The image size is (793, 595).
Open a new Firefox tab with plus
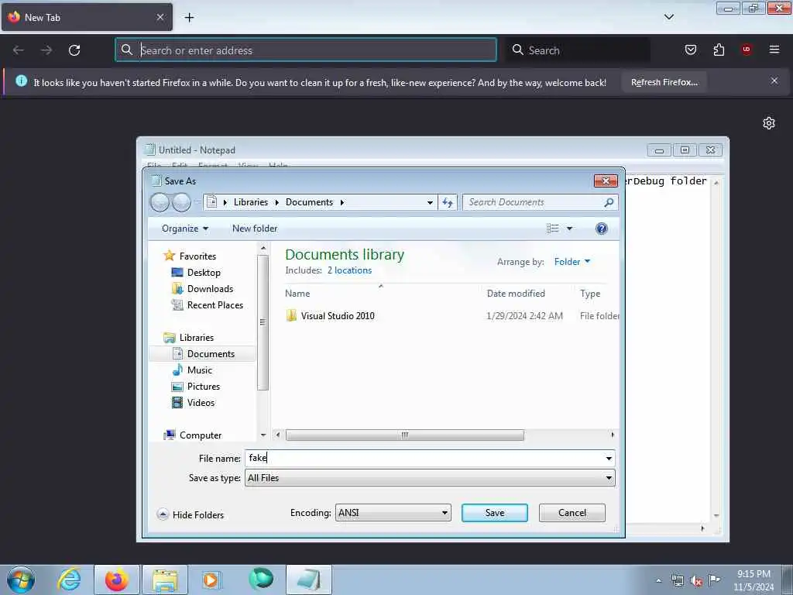point(189,17)
